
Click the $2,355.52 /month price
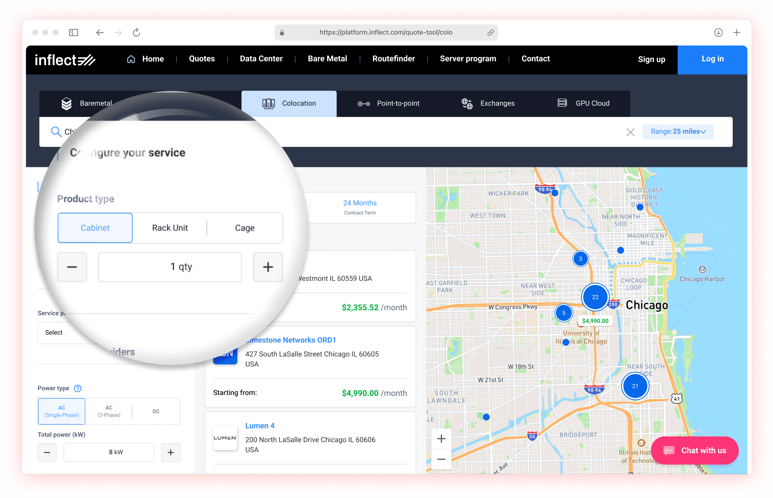(x=374, y=307)
